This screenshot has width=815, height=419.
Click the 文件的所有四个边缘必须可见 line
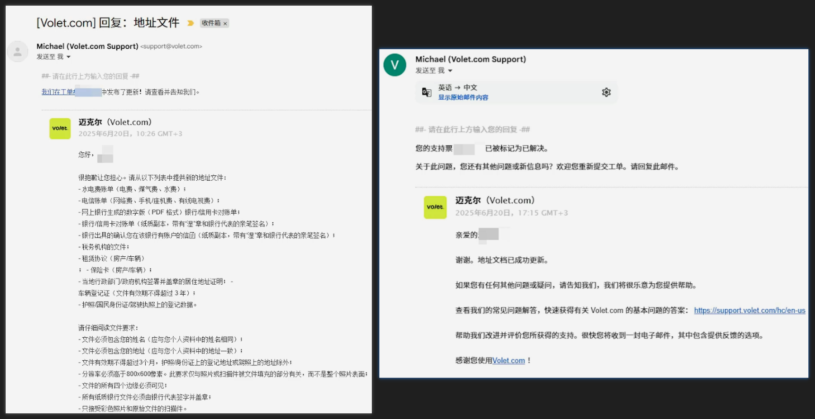(123, 385)
